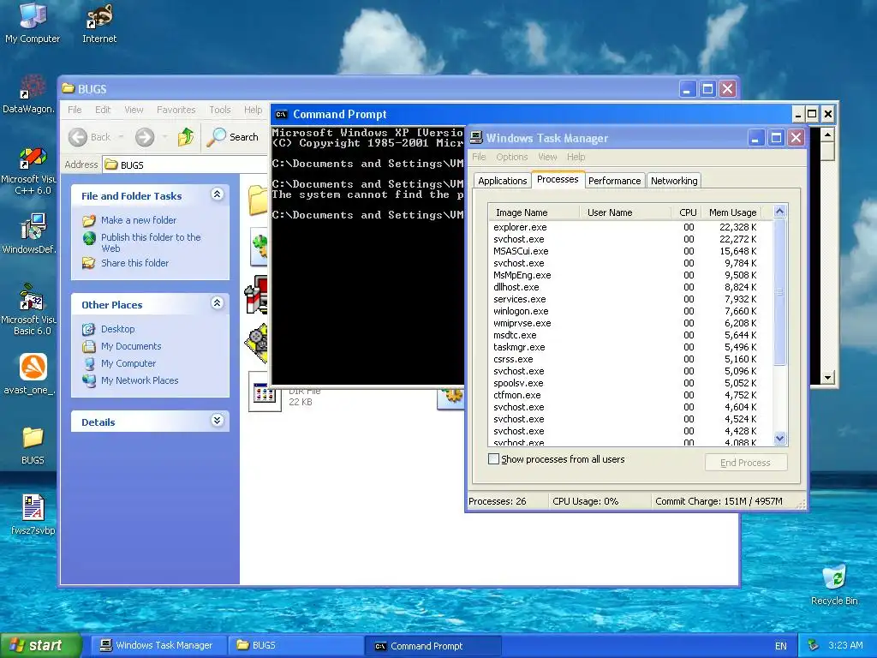
Task: Open the Internet desktop shortcut
Action: tap(99, 22)
